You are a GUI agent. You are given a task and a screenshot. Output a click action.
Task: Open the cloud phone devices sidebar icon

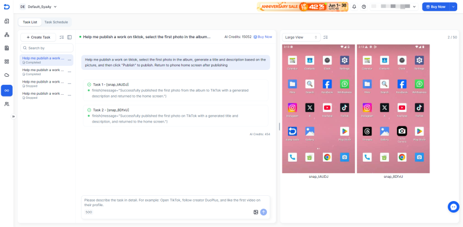[x=6, y=21]
